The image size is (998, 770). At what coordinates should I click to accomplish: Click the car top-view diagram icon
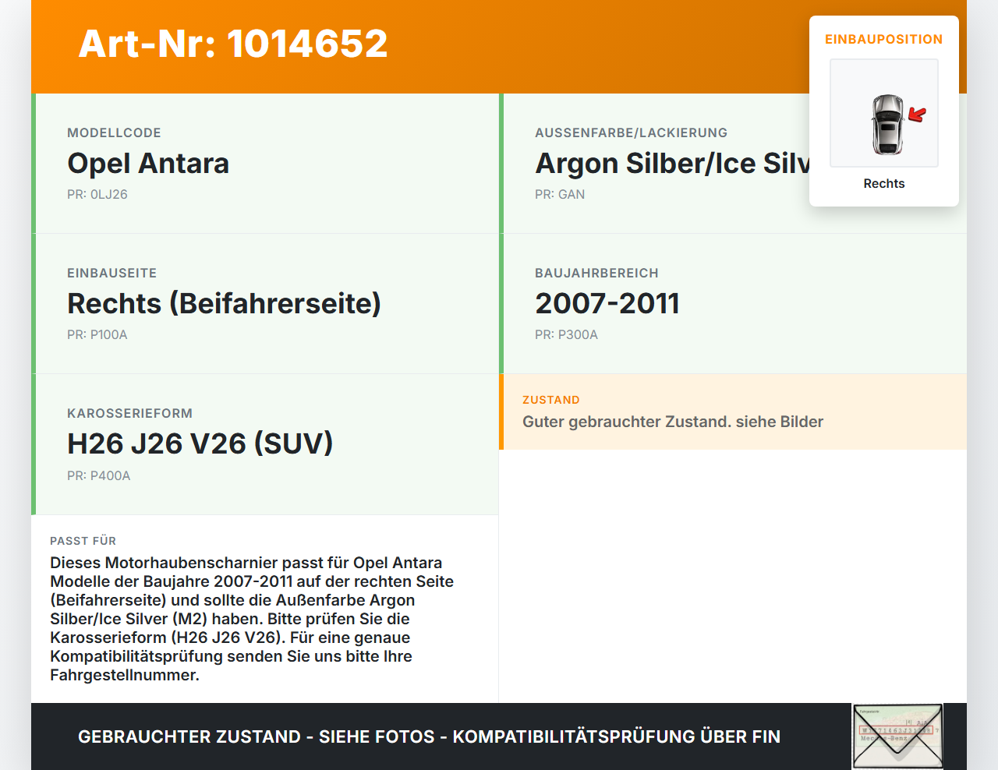tap(883, 125)
